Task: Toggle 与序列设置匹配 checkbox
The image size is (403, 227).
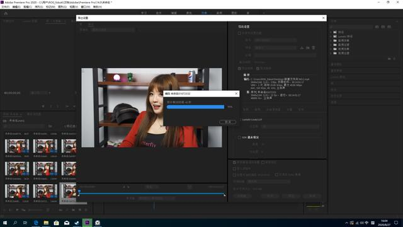Action: click(x=239, y=33)
